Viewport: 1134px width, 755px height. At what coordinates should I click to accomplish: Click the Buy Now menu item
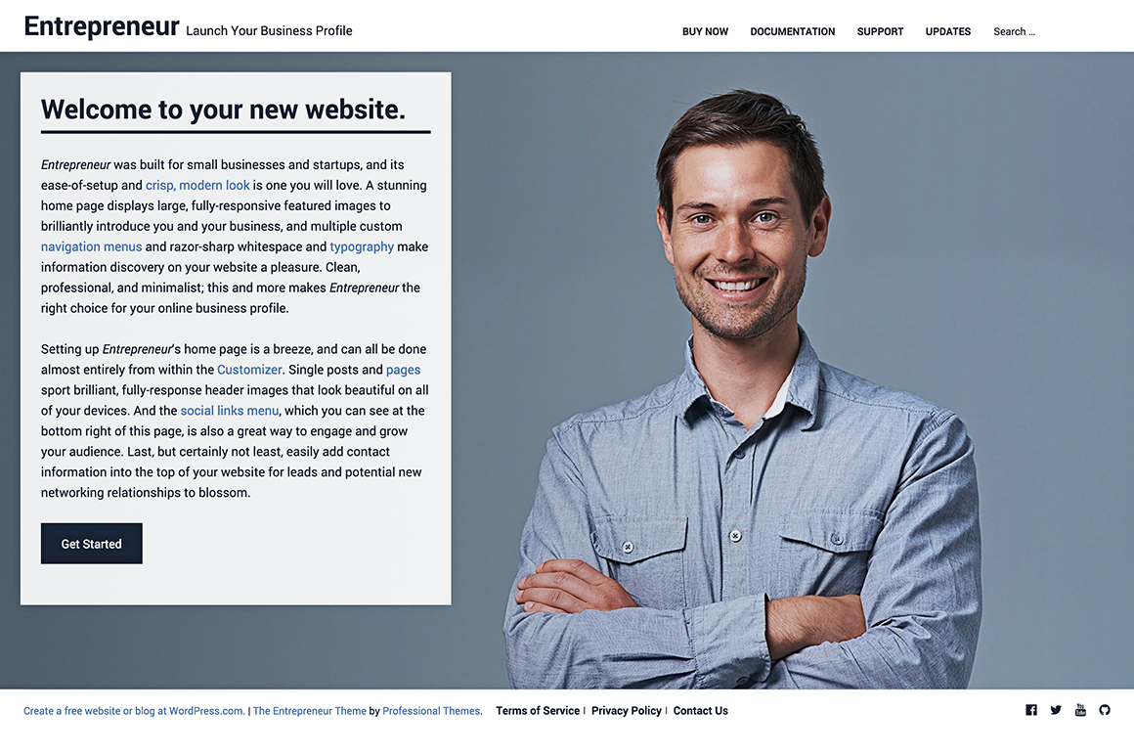point(705,31)
